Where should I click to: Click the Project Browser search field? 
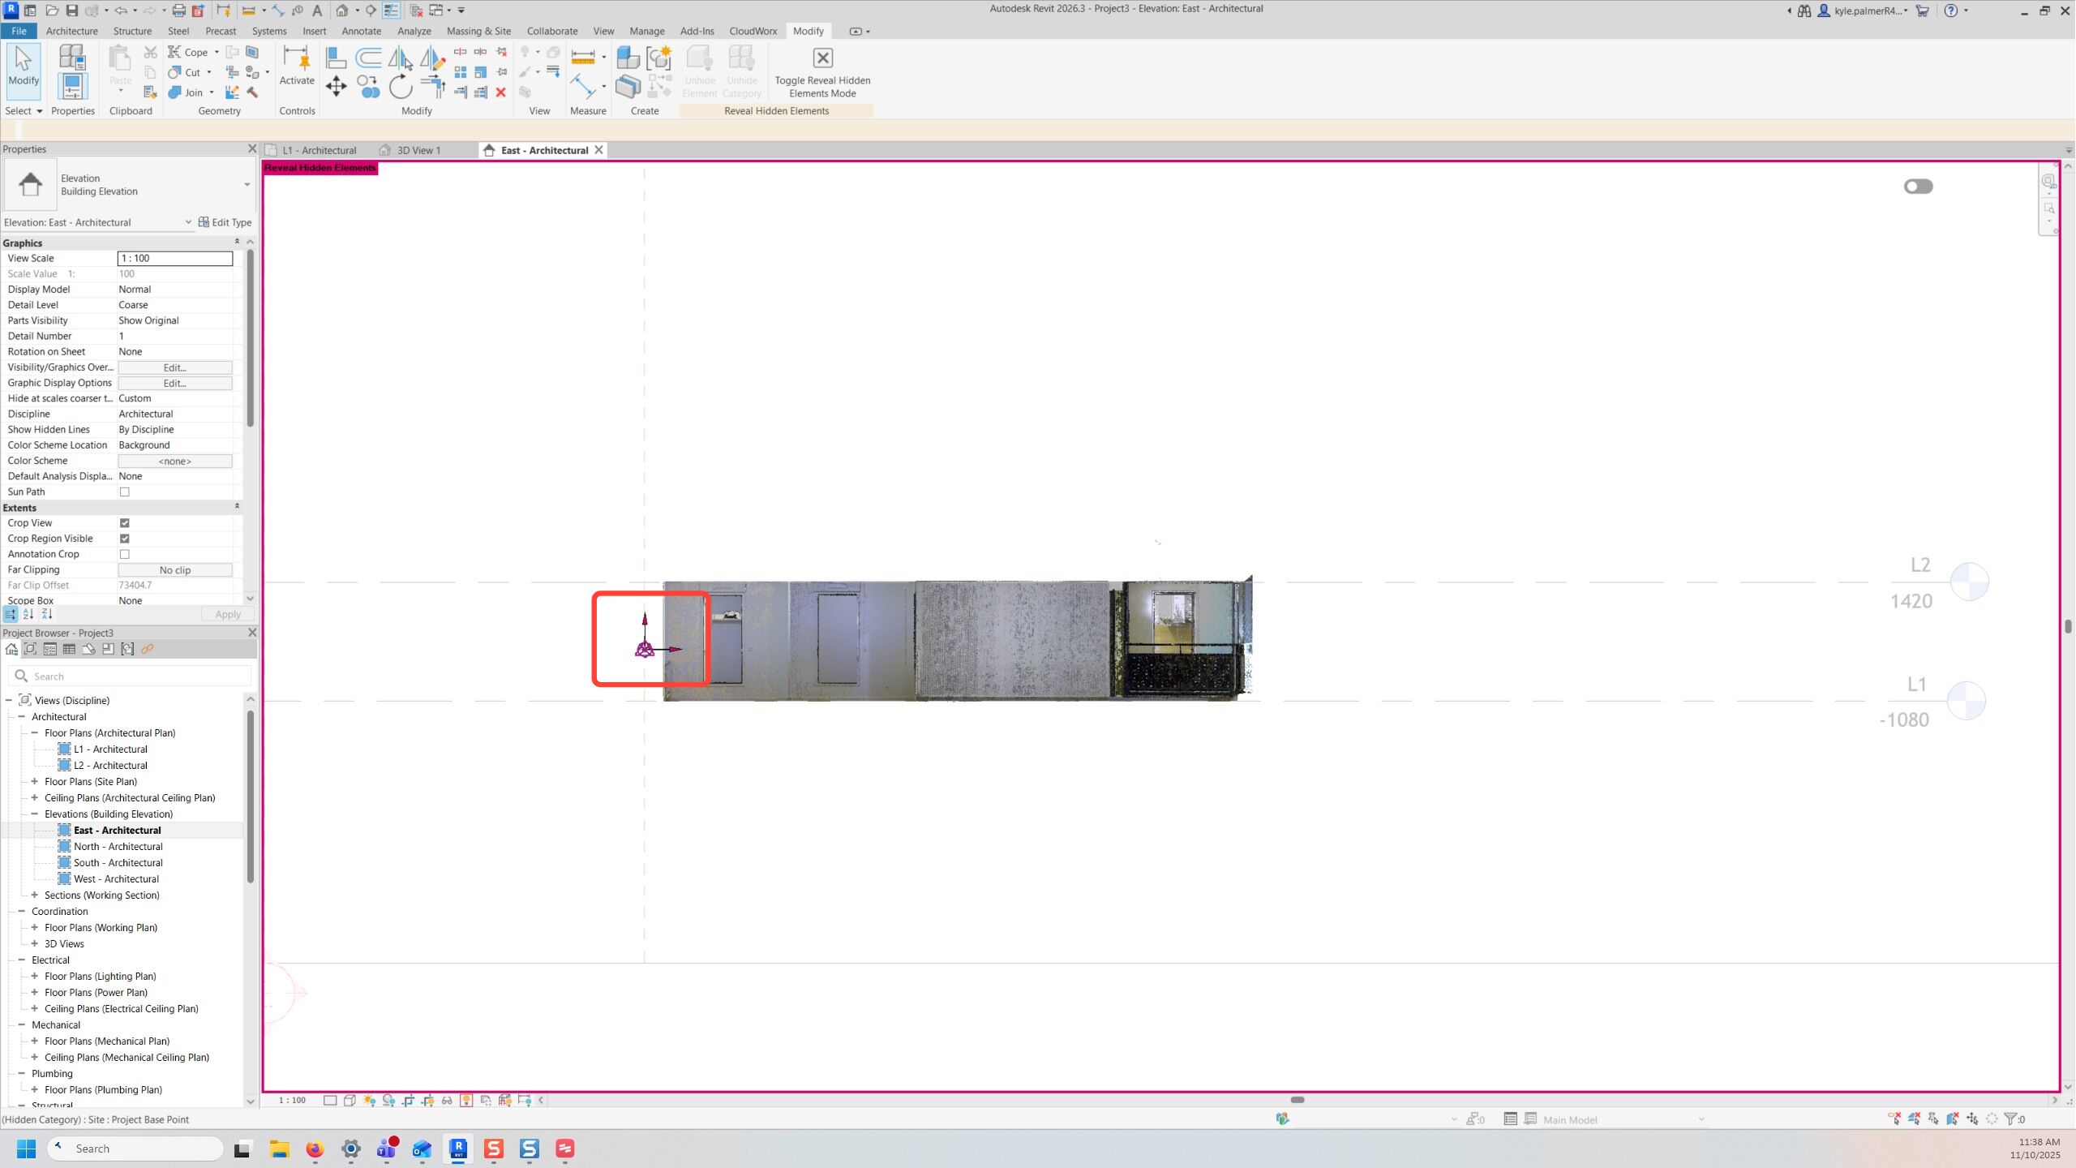click(x=130, y=676)
